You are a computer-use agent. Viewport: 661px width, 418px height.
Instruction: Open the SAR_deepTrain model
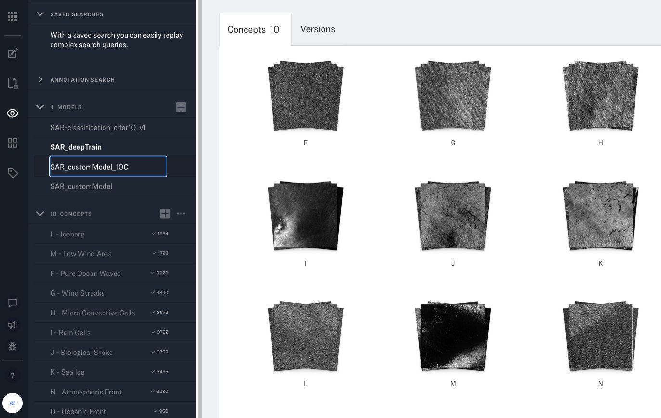(x=76, y=147)
